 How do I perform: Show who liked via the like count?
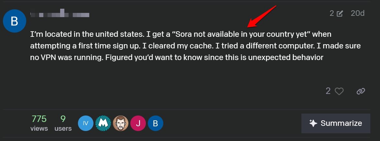click(x=328, y=91)
